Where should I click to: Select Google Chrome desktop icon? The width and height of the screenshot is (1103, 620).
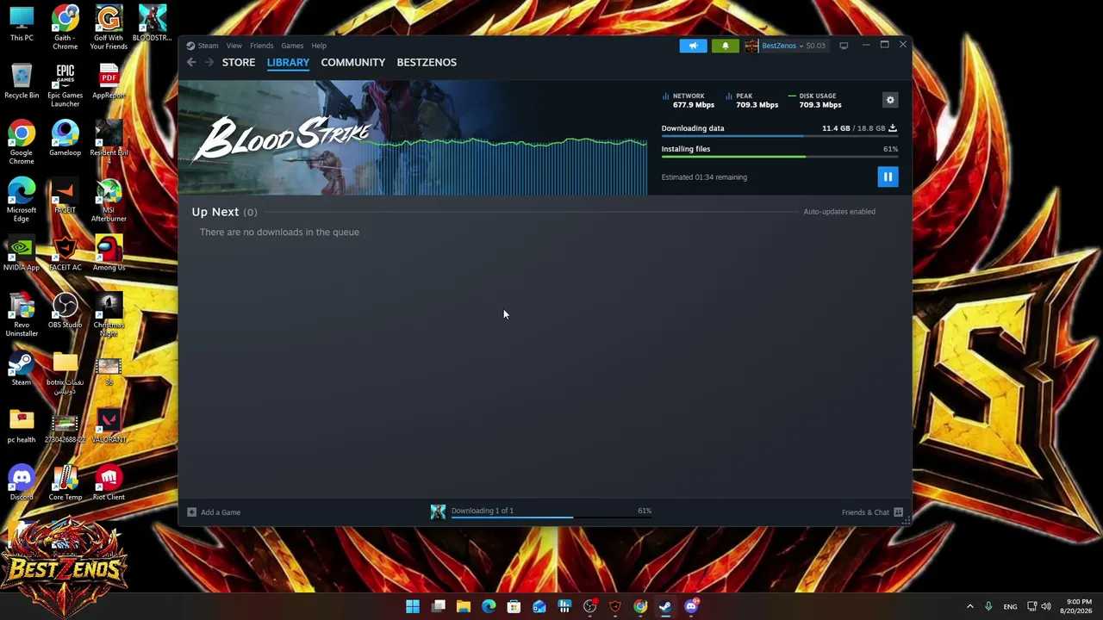point(22,142)
